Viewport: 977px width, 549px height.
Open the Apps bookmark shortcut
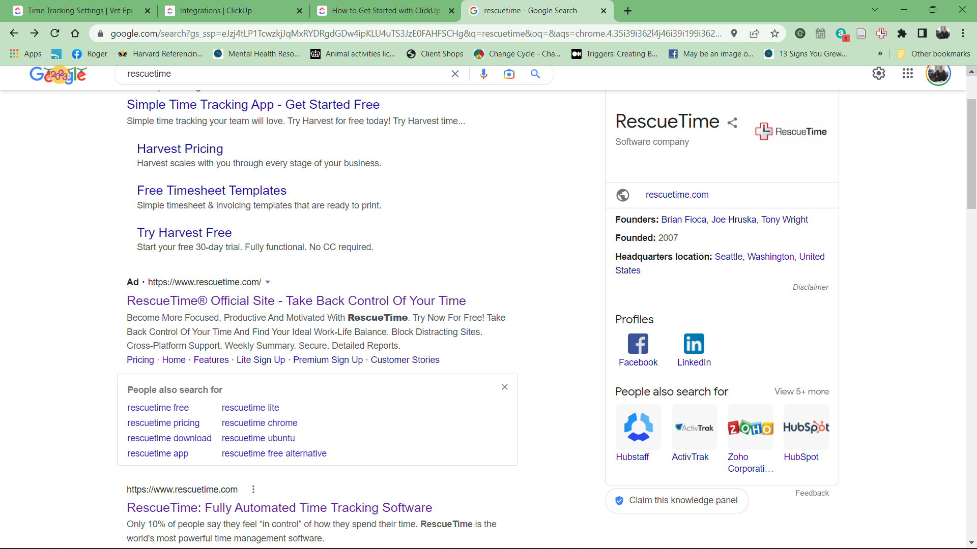(x=26, y=53)
